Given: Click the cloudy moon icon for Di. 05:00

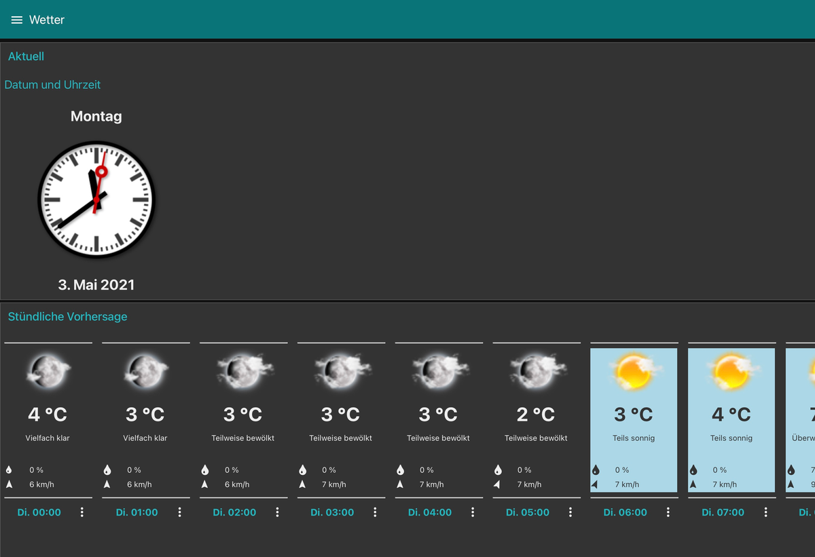Looking at the screenshot, I should (537, 371).
